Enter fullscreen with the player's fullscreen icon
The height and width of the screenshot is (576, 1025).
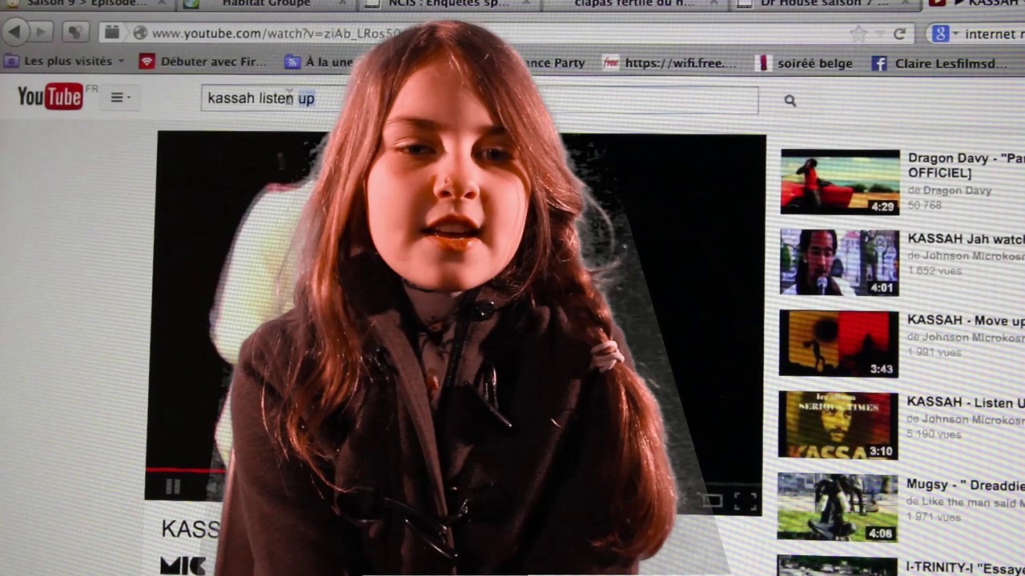click(x=746, y=502)
